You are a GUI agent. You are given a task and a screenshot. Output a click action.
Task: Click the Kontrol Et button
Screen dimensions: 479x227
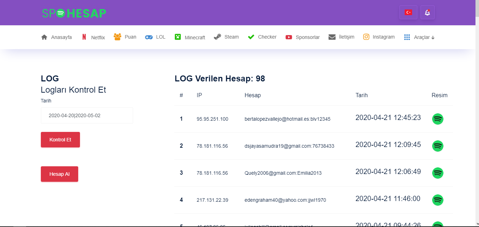click(60, 140)
